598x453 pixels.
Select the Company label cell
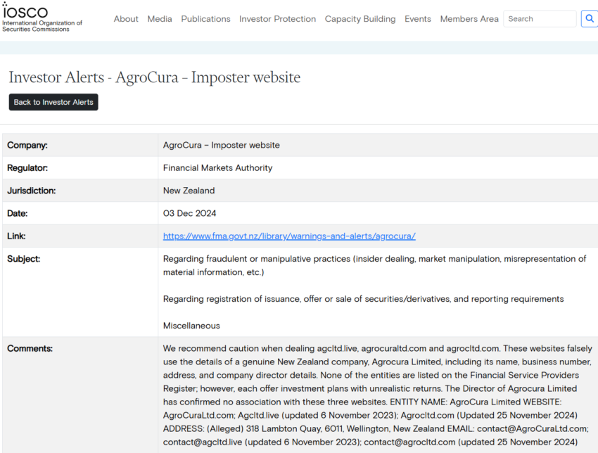(80, 145)
